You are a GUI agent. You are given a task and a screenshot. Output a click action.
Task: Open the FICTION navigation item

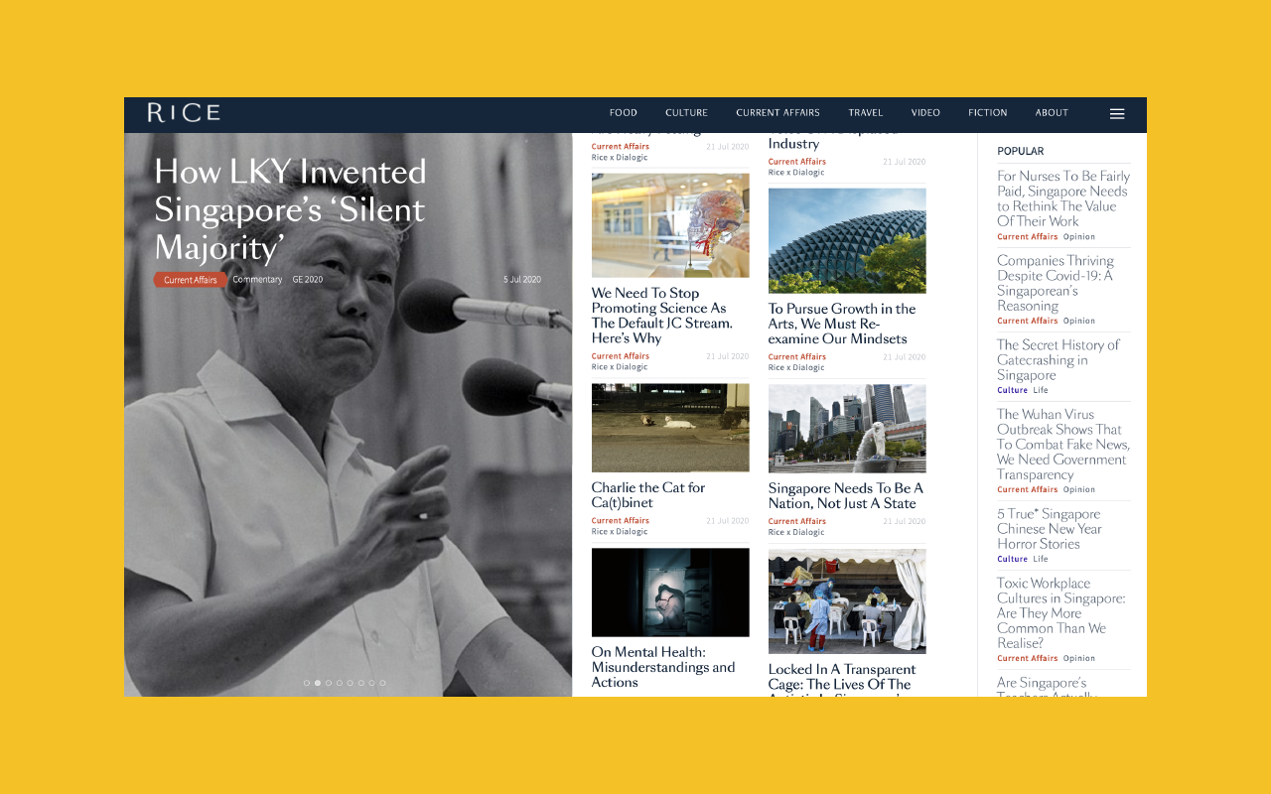[988, 113]
